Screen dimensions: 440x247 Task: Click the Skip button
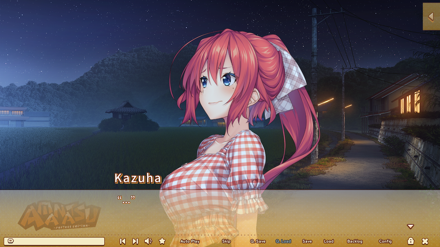point(226,241)
